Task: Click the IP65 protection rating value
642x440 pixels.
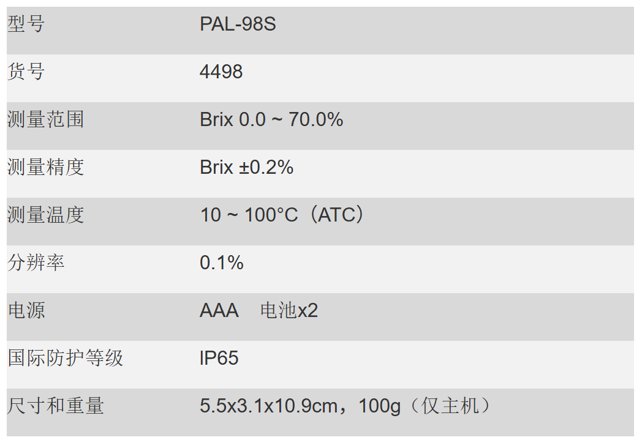Action: (x=219, y=359)
